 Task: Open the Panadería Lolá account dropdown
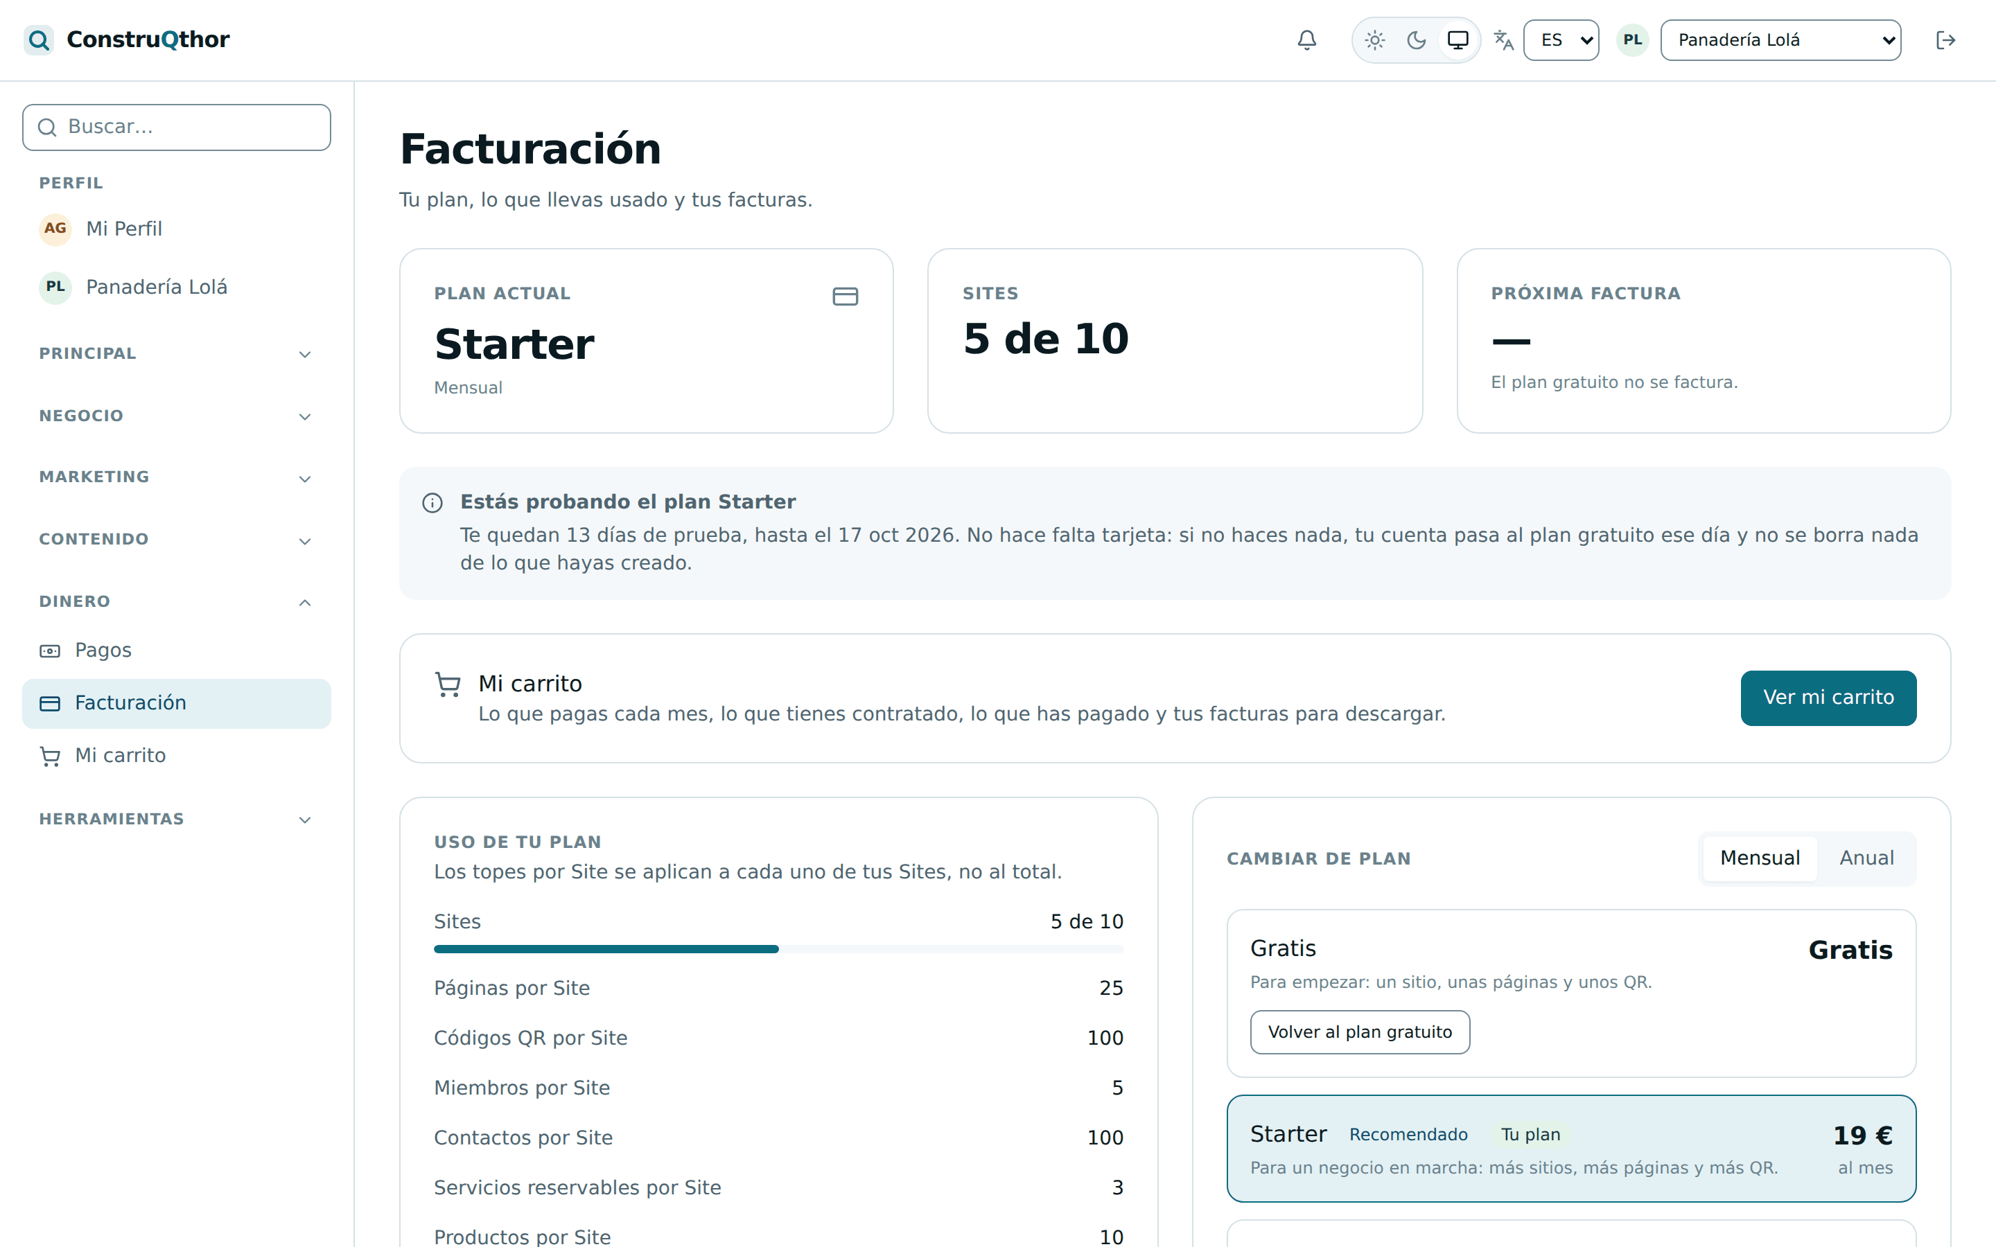click(x=1780, y=39)
